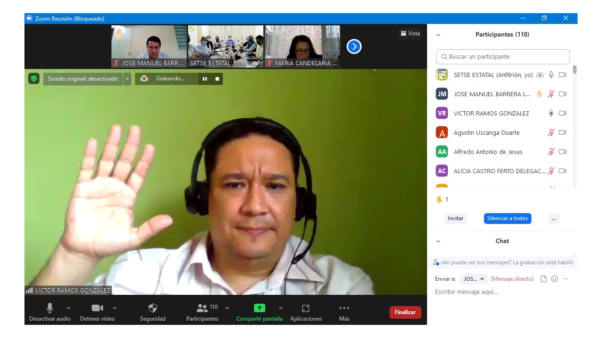Toggle JOSE MANUEL BARRERA camera icon

click(x=562, y=94)
